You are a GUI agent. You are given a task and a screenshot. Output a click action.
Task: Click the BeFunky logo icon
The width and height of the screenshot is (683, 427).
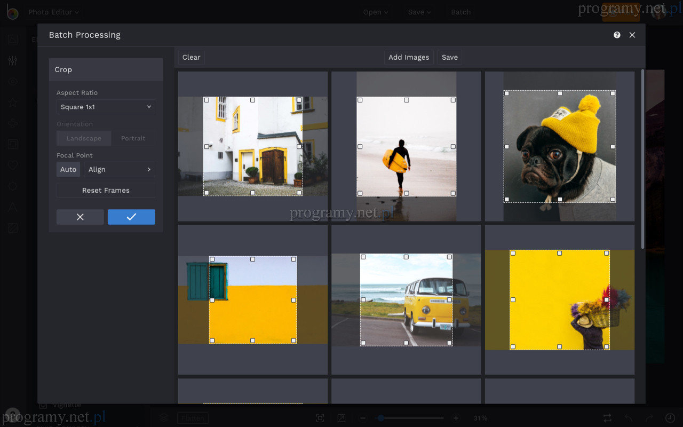(x=12, y=12)
